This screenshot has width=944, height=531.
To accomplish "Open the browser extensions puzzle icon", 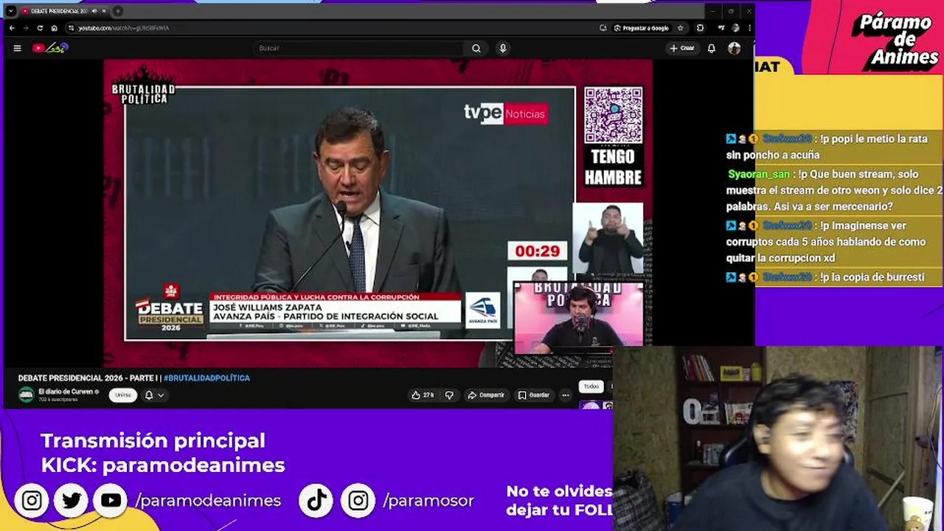I will click(x=700, y=28).
